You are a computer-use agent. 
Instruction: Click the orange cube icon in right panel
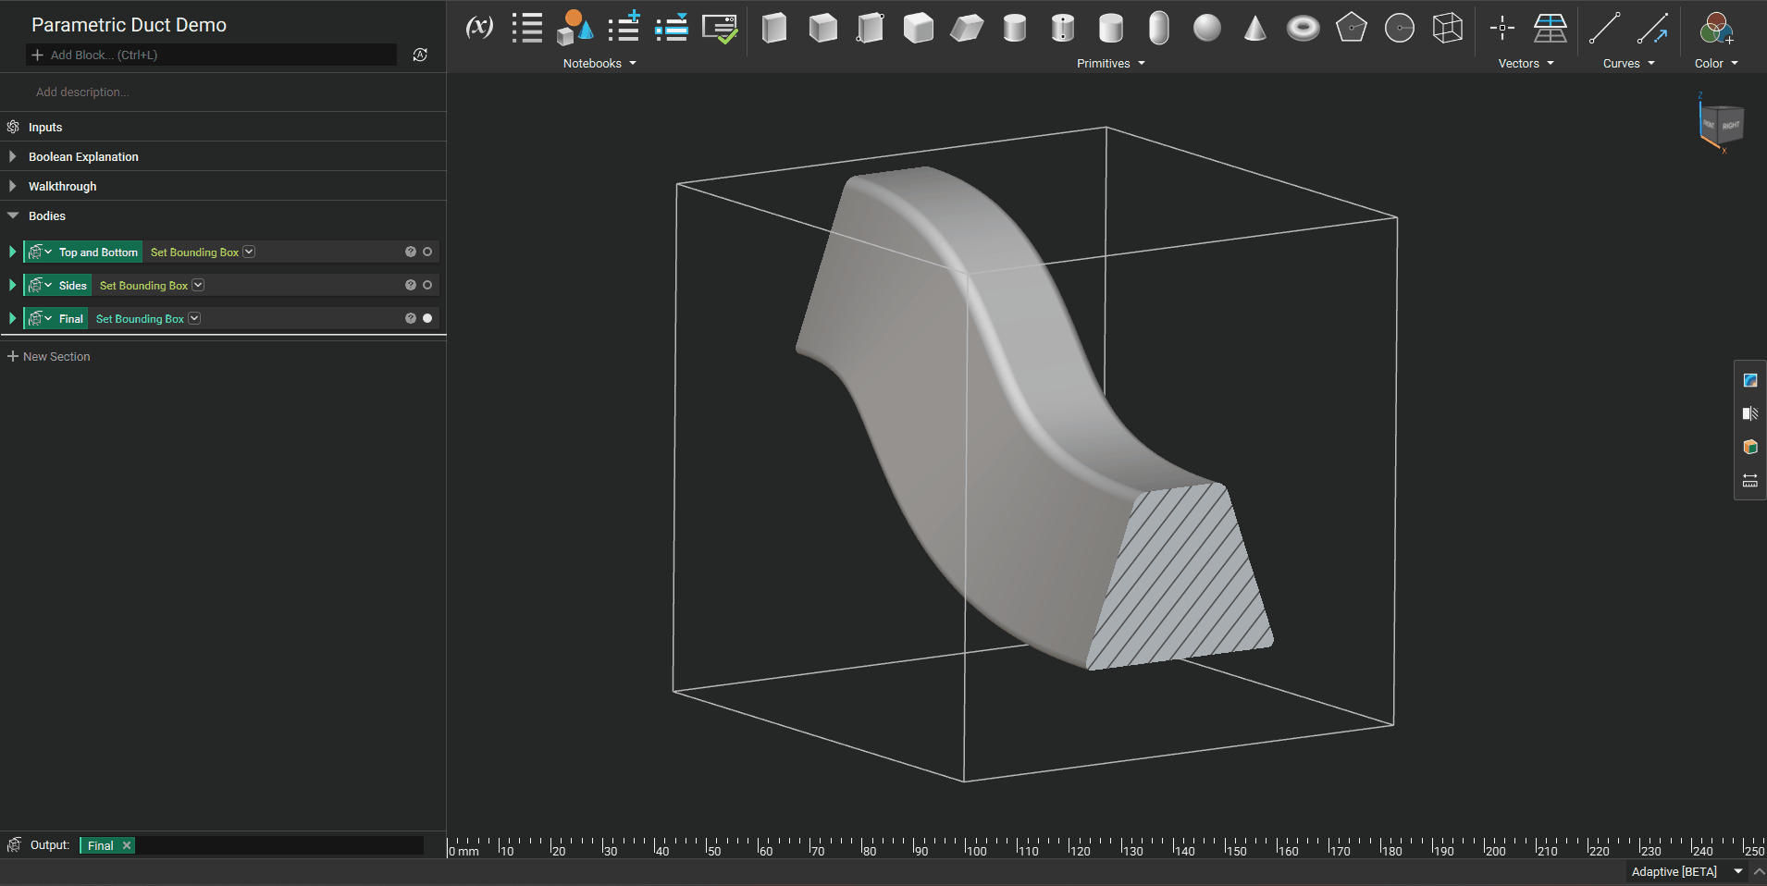[x=1750, y=447]
